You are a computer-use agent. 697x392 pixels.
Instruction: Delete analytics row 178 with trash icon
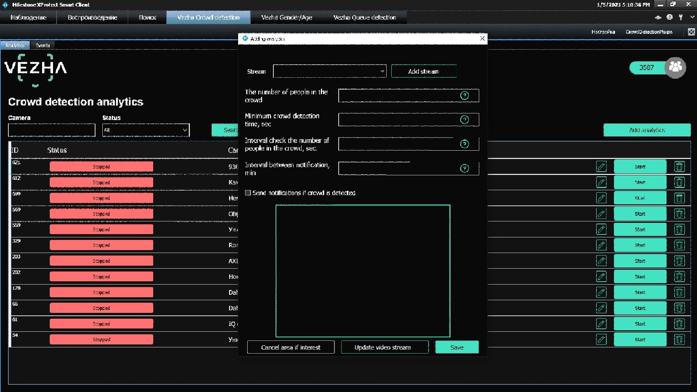pyautogui.click(x=679, y=292)
